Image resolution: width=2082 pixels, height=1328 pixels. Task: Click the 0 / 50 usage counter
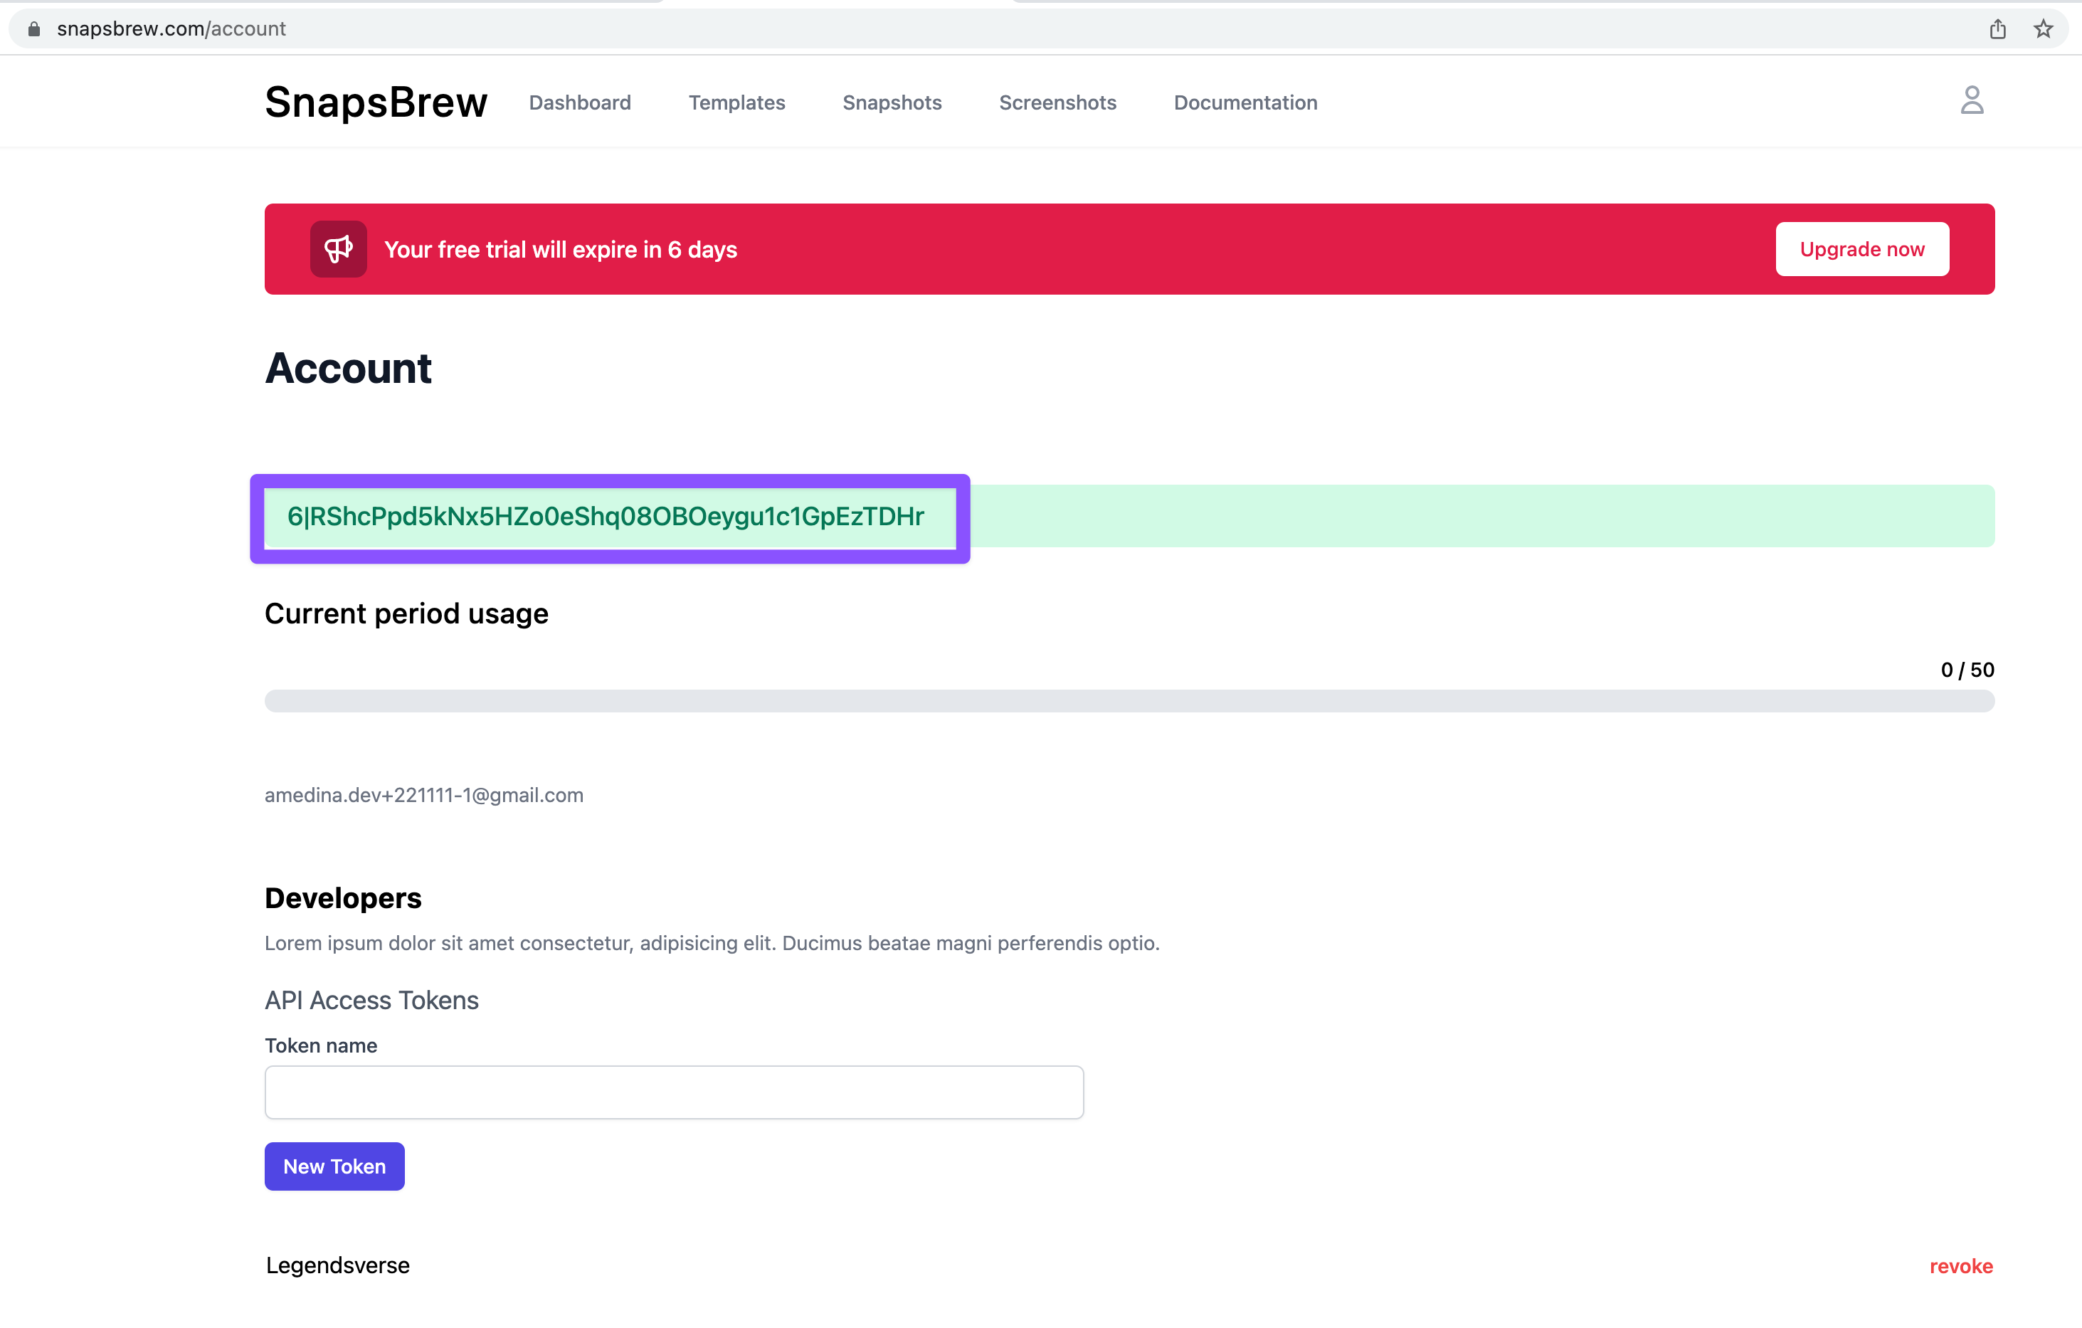tap(1967, 669)
